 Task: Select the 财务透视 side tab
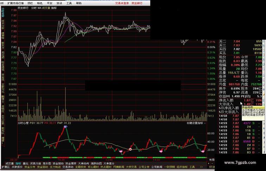click(3, 66)
